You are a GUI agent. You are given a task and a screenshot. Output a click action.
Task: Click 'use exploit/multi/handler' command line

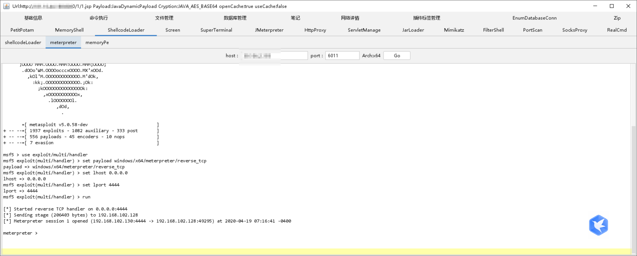[45, 155]
